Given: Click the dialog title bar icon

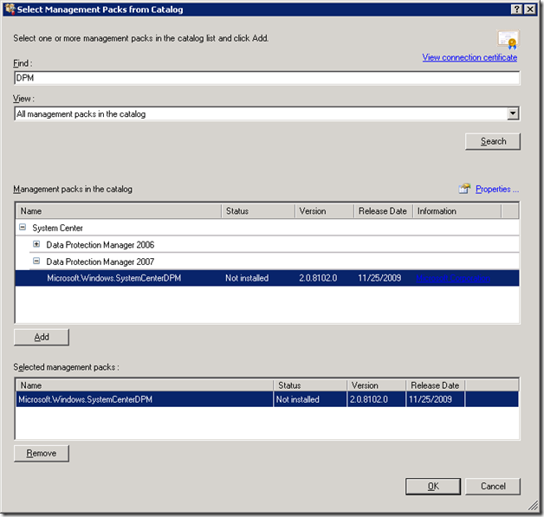Looking at the screenshot, I should 10,9.
